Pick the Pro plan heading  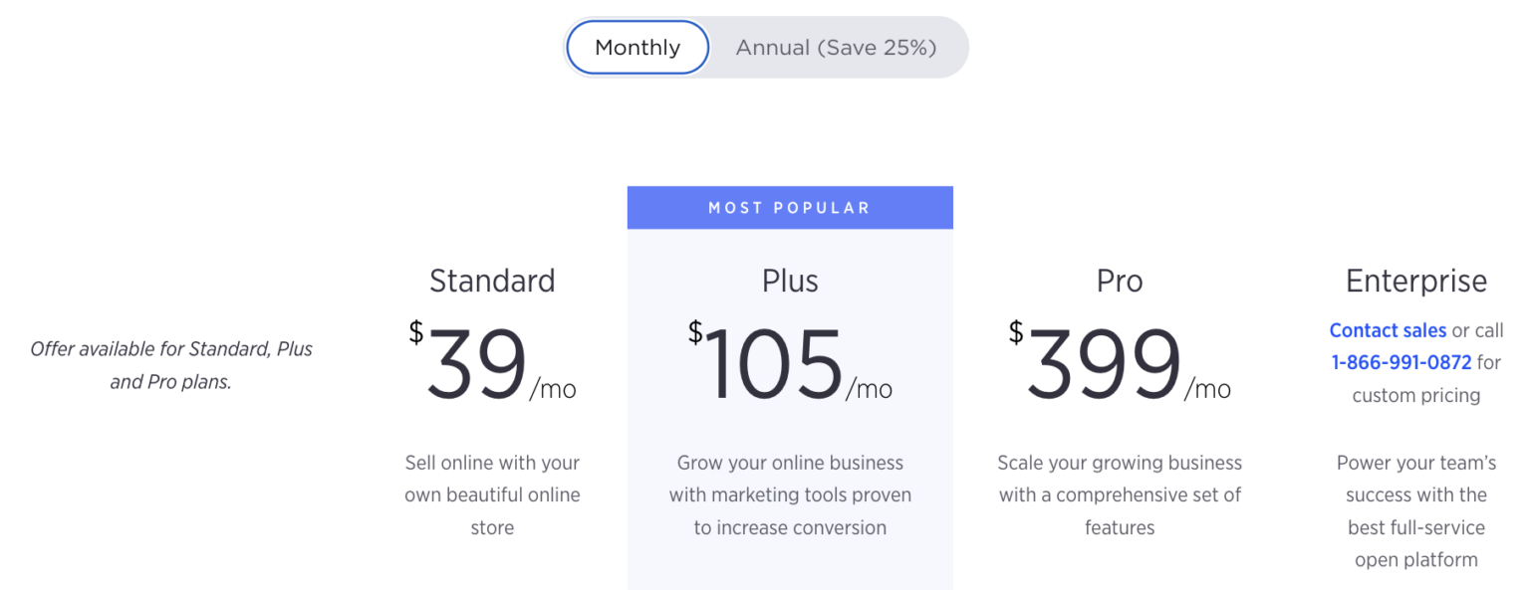coord(1120,281)
